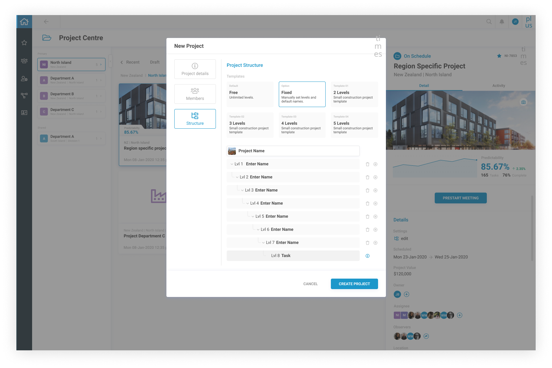The height and width of the screenshot is (368, 552).
Task: Expand North Island department arrow
Action: pos(101,64)
